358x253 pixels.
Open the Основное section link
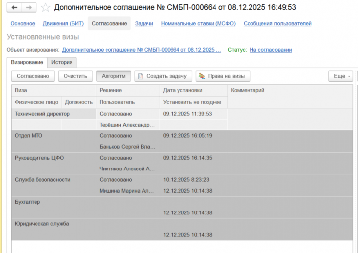click(x=23, y=23)
